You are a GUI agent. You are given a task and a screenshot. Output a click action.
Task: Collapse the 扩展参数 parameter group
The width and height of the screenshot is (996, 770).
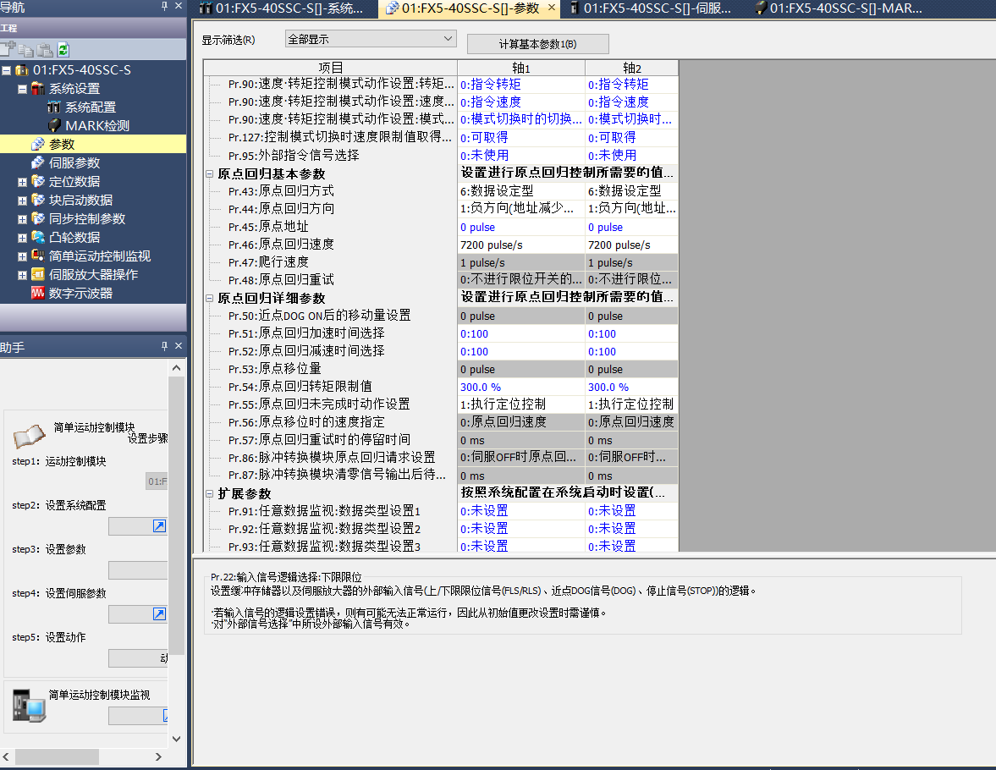210,493
